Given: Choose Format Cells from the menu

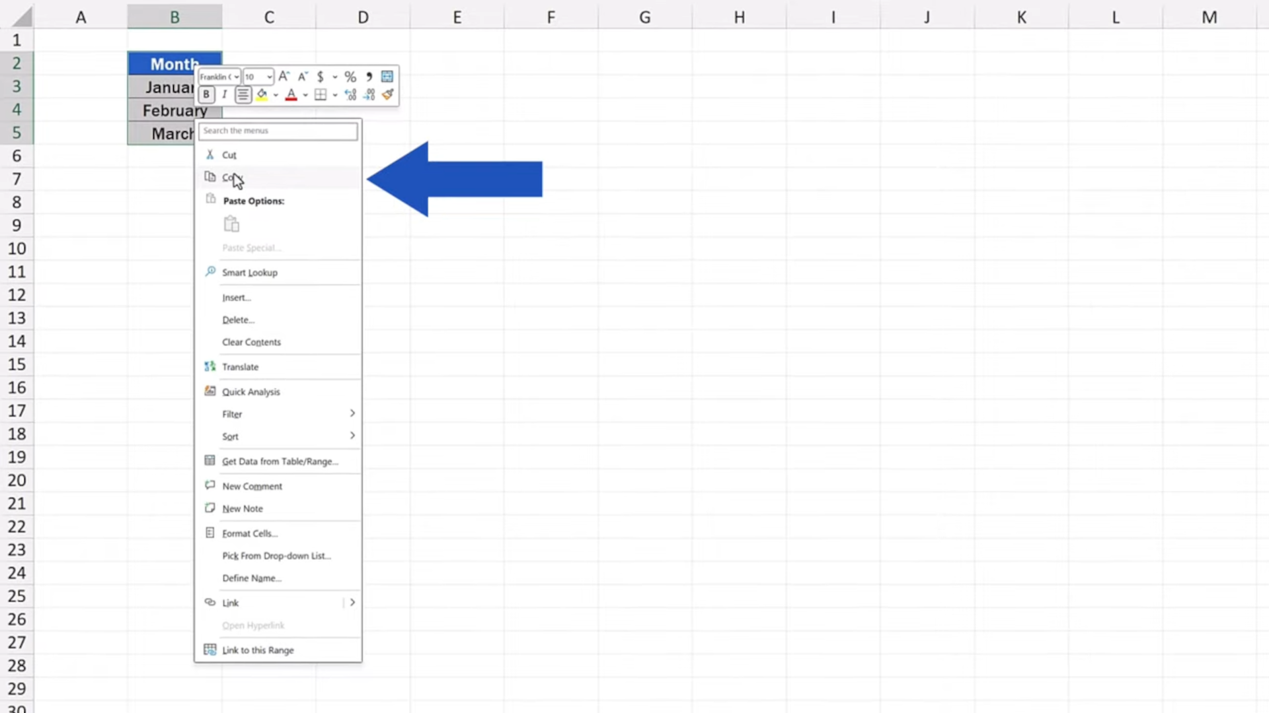Looking at the screenshot, I should pos(249,533).
